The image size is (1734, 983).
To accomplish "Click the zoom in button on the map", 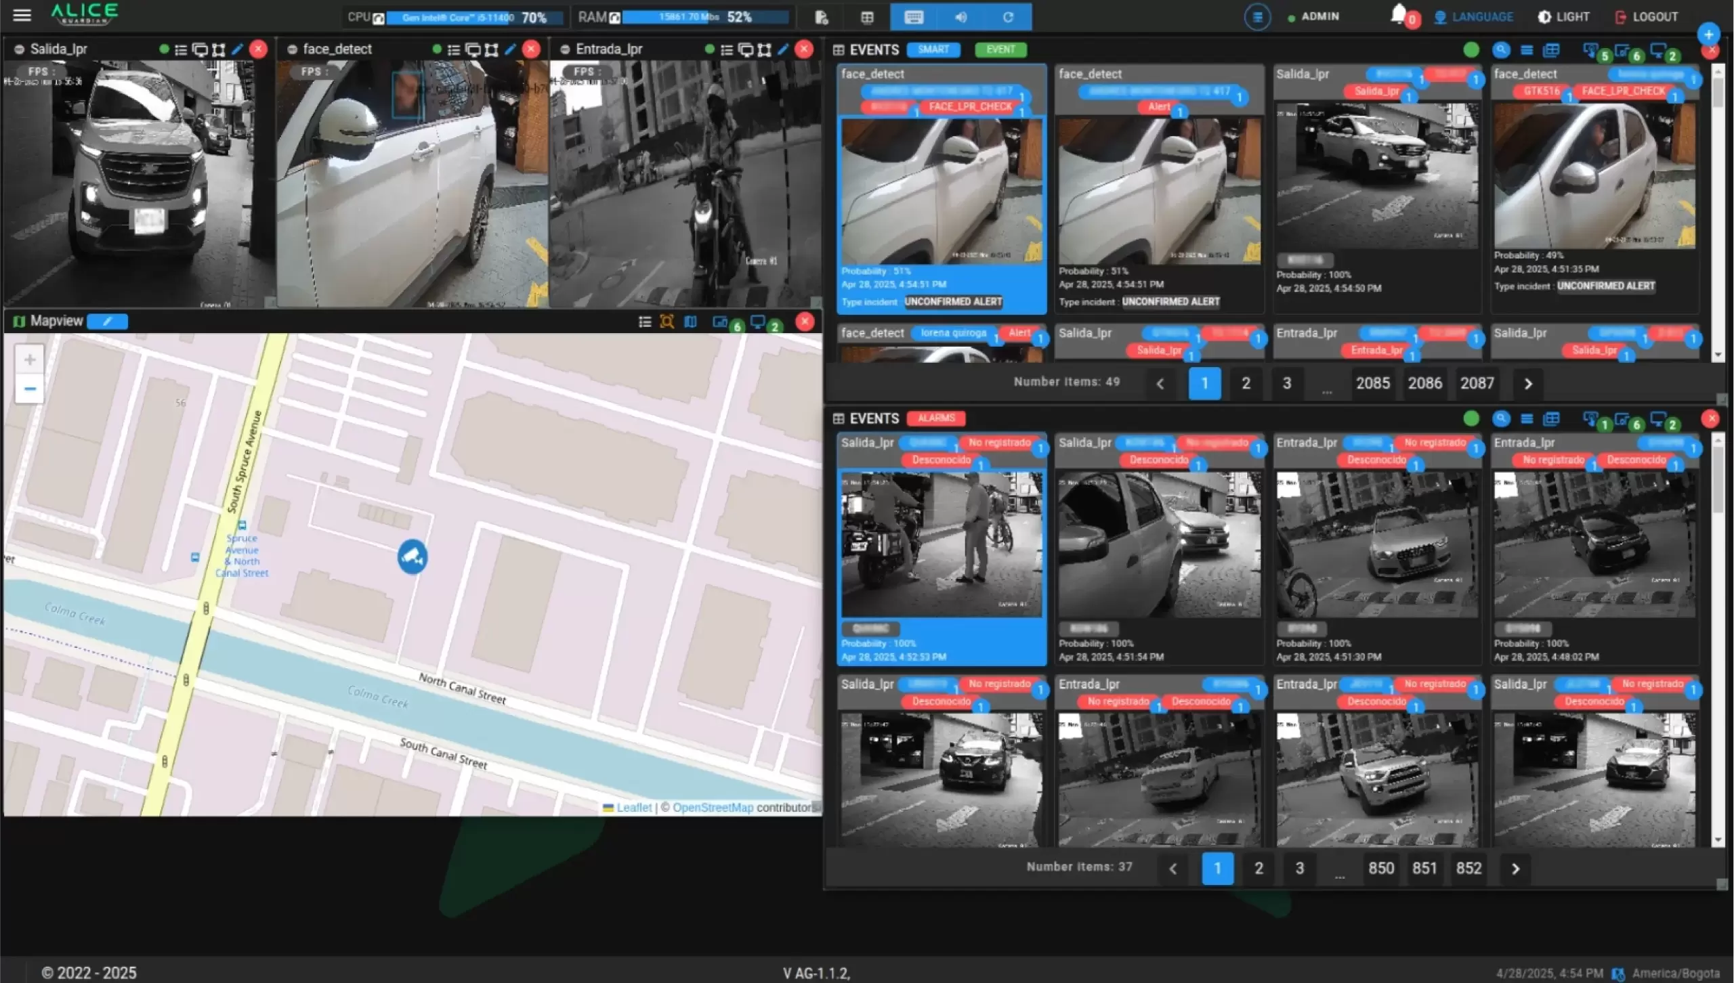I will [x=29, y=359].
